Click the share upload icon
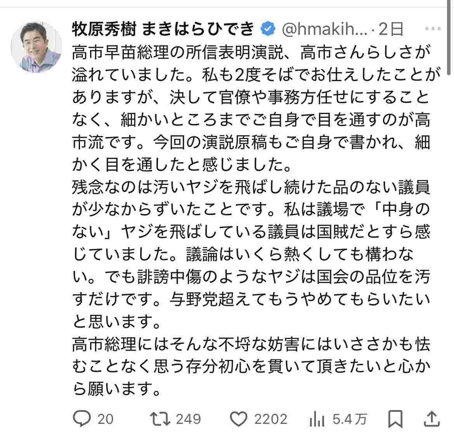 431,419
